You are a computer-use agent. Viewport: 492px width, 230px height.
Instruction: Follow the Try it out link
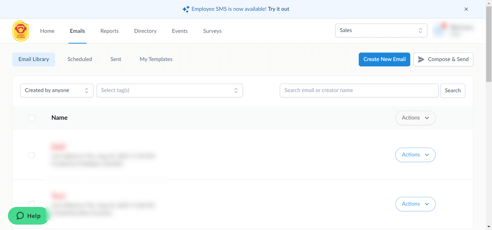tap(279, 9)
